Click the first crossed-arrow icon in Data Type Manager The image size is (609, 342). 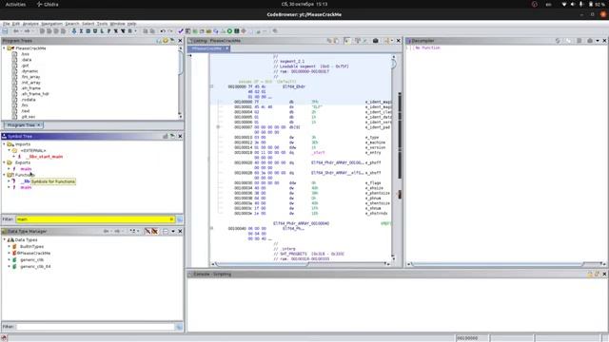tap(147, 231)
